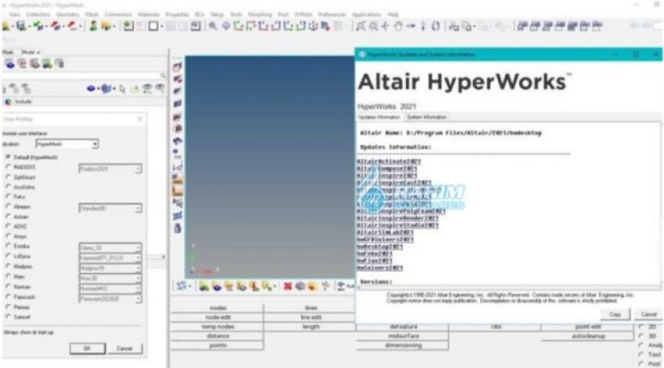
Task: Switch panel page to 2D
Action: 641,327
